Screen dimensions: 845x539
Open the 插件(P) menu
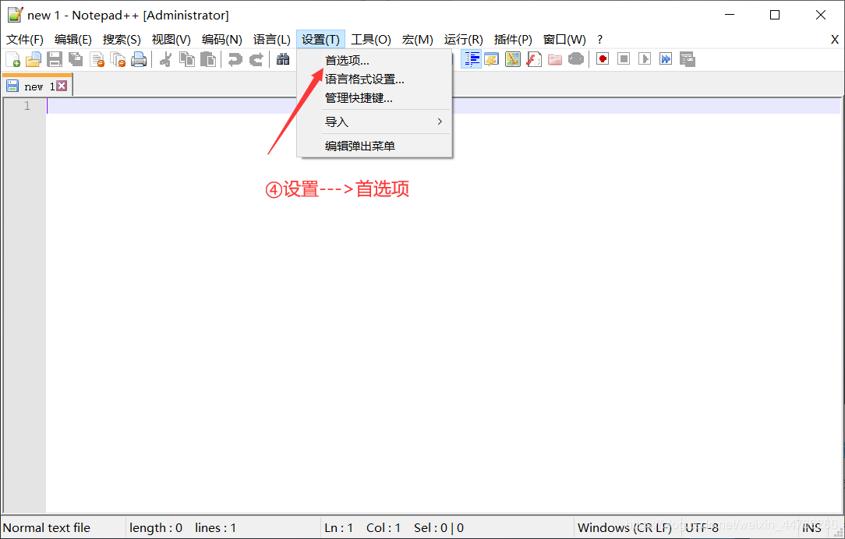[513, 39]
